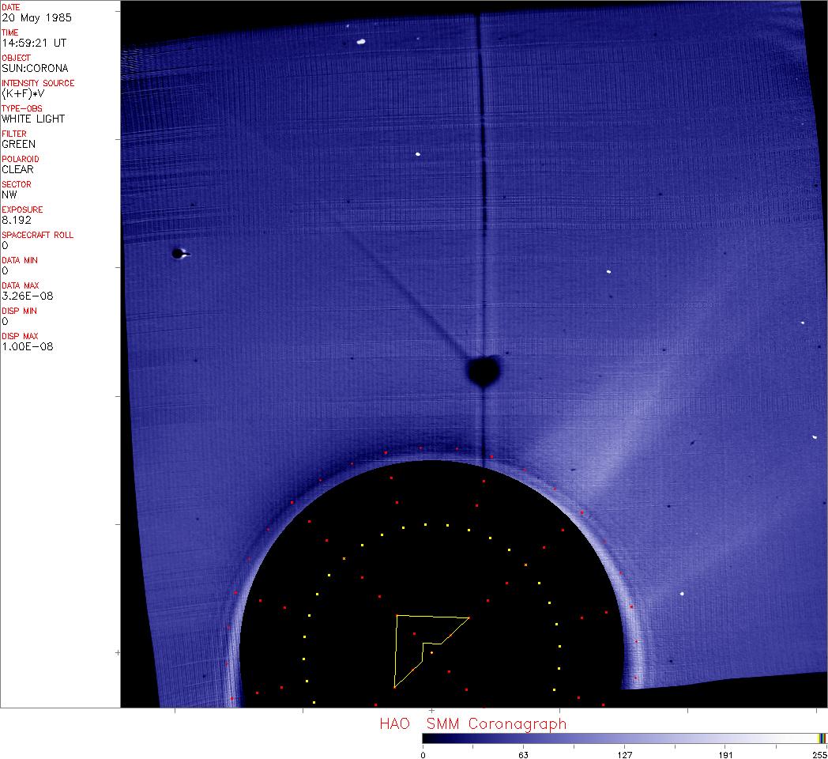Select the data max value 3.26E-08
828x759 pixels.
(28, 296)
